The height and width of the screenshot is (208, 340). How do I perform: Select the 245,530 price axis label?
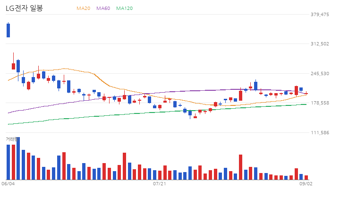point(320,74)
